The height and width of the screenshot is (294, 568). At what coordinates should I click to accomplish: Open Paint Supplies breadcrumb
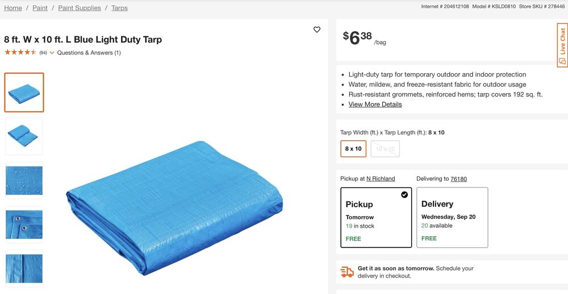click(80, 8)
